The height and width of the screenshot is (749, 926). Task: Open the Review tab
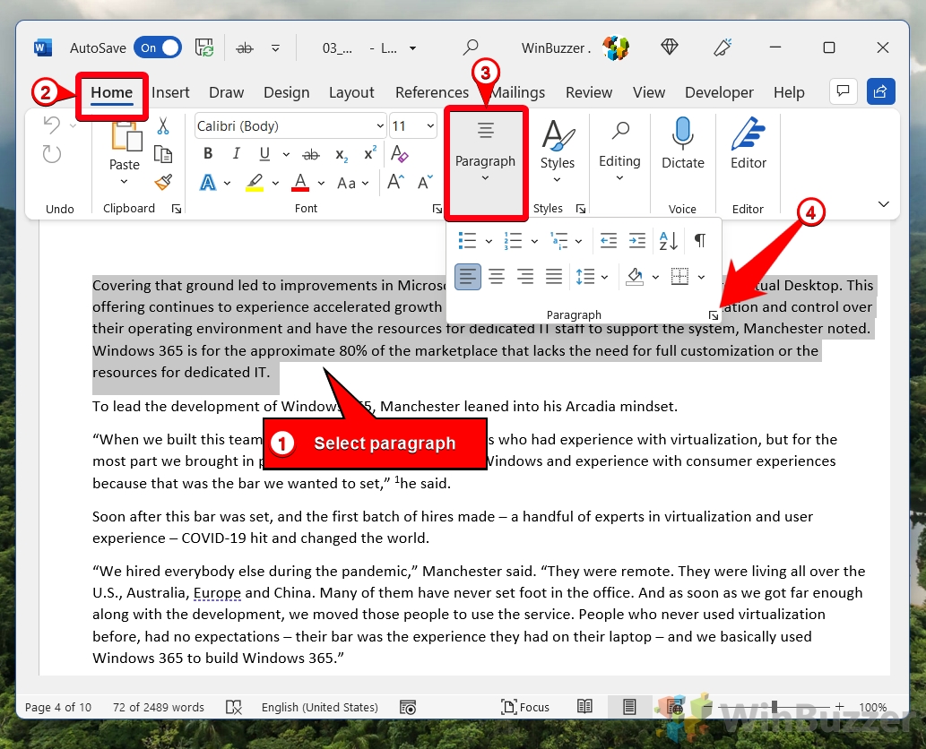pyautogui.click(x=589, y=92)
